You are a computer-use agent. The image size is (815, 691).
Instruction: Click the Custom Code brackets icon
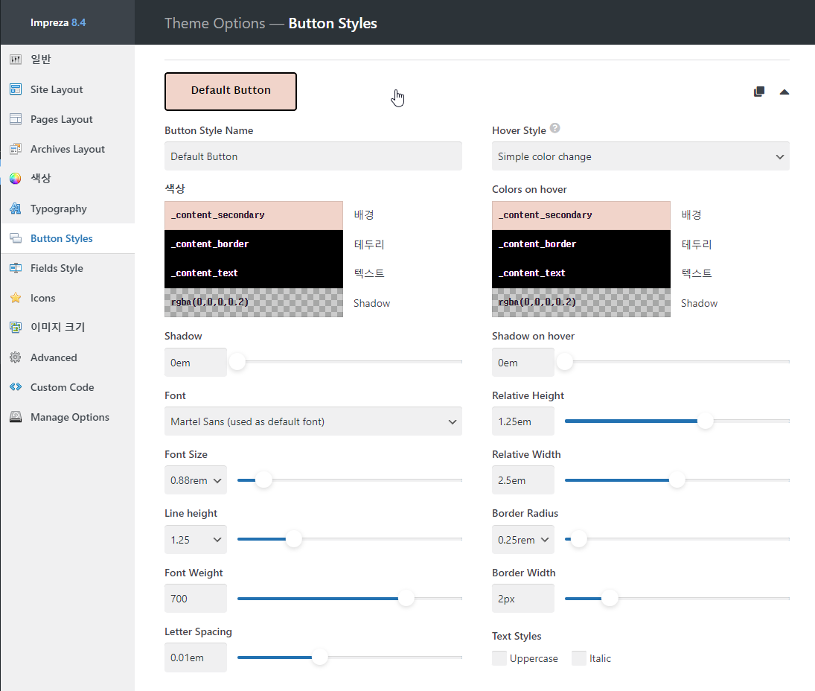tap(16, 387)
